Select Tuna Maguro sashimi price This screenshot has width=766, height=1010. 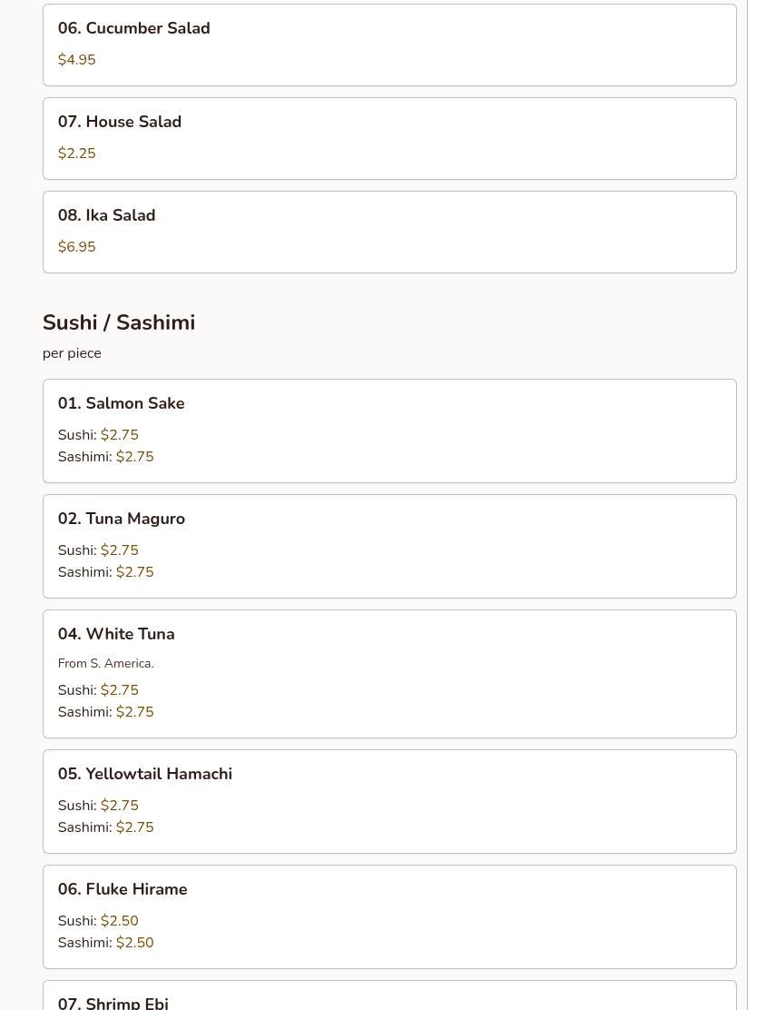[x=134, y=572]
